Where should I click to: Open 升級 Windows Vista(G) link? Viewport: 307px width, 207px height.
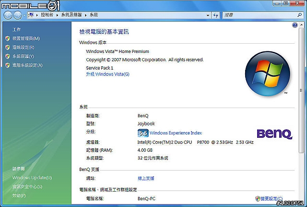107,74
